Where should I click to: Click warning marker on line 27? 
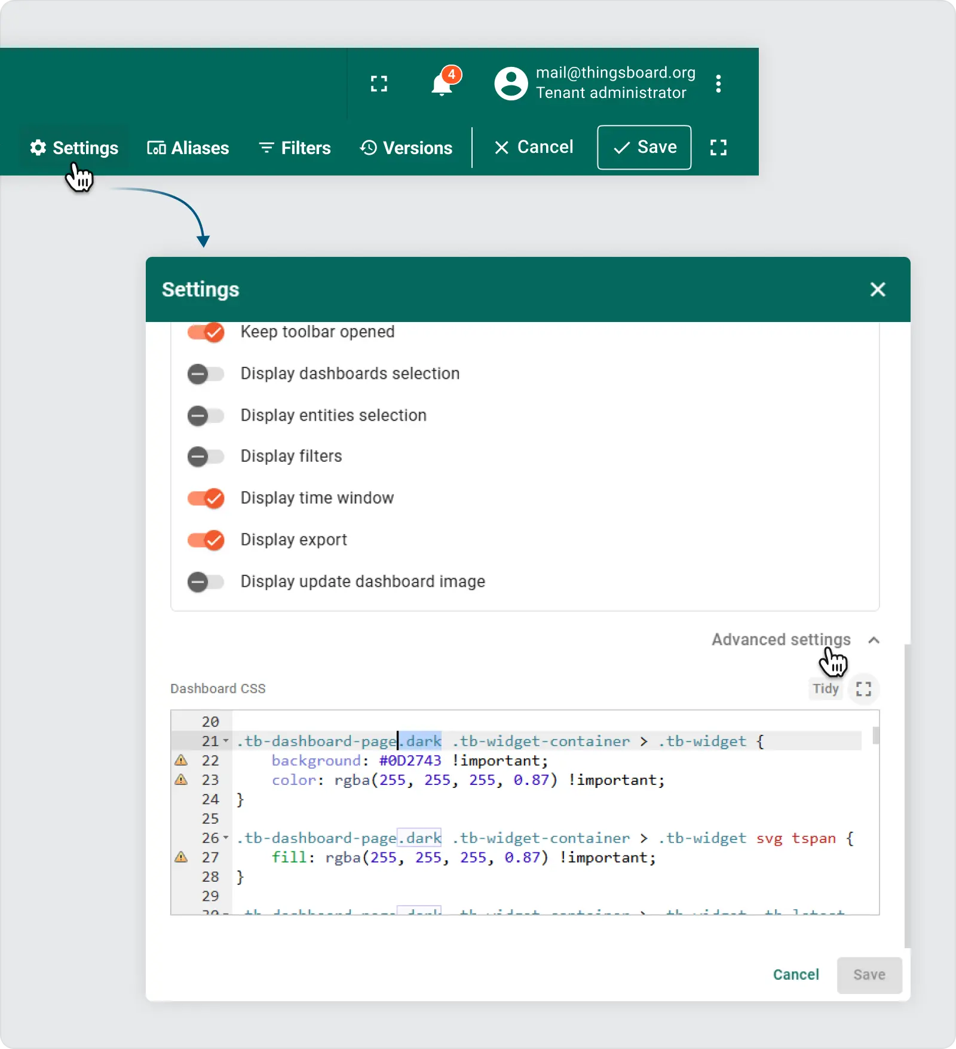click(181, 857)
